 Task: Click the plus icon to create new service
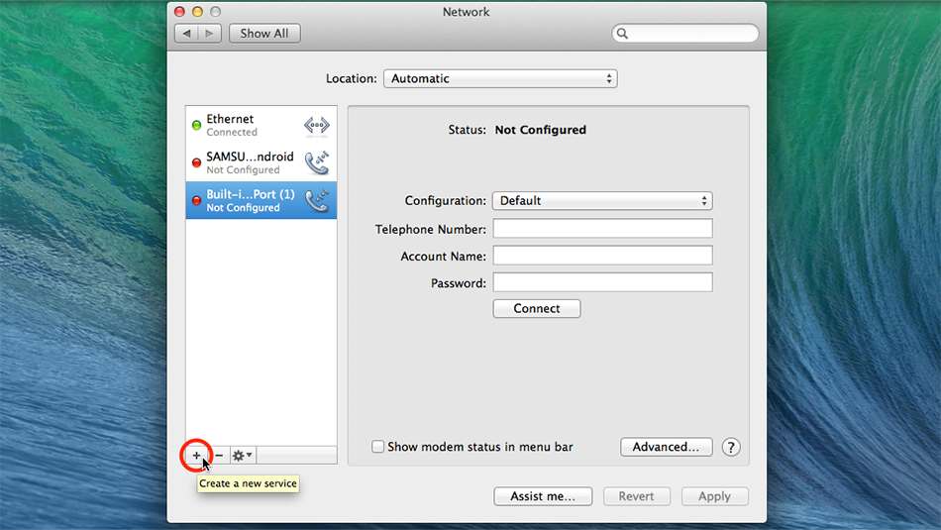tap(196, 456)
